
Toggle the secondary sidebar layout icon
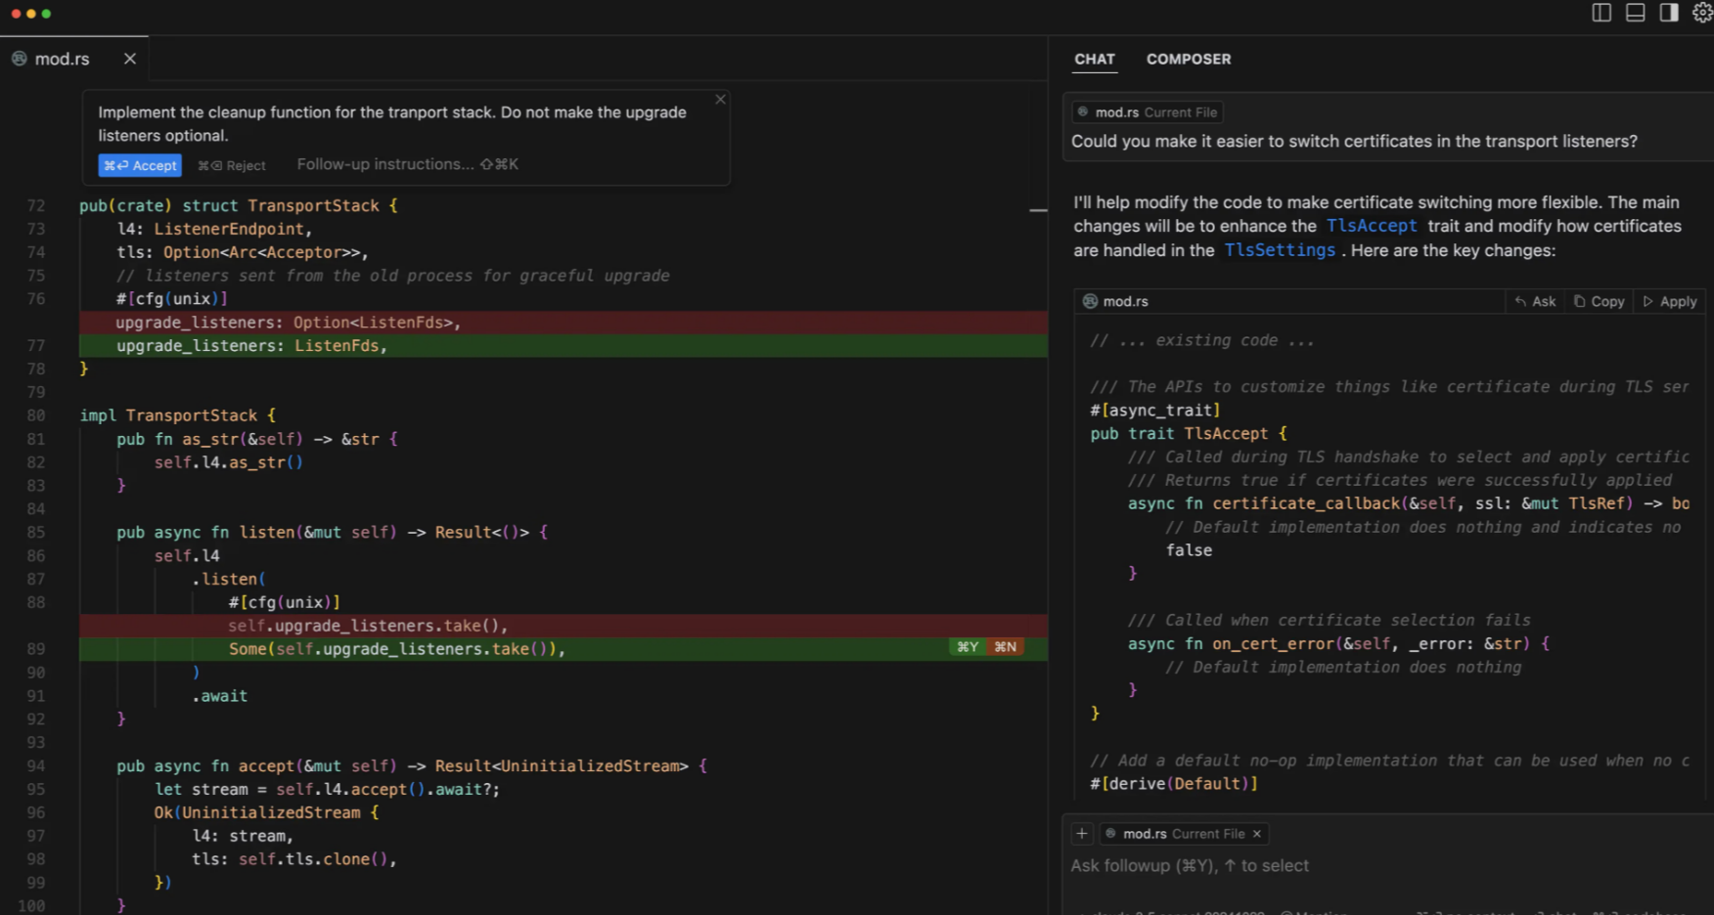pos(1669,13)
